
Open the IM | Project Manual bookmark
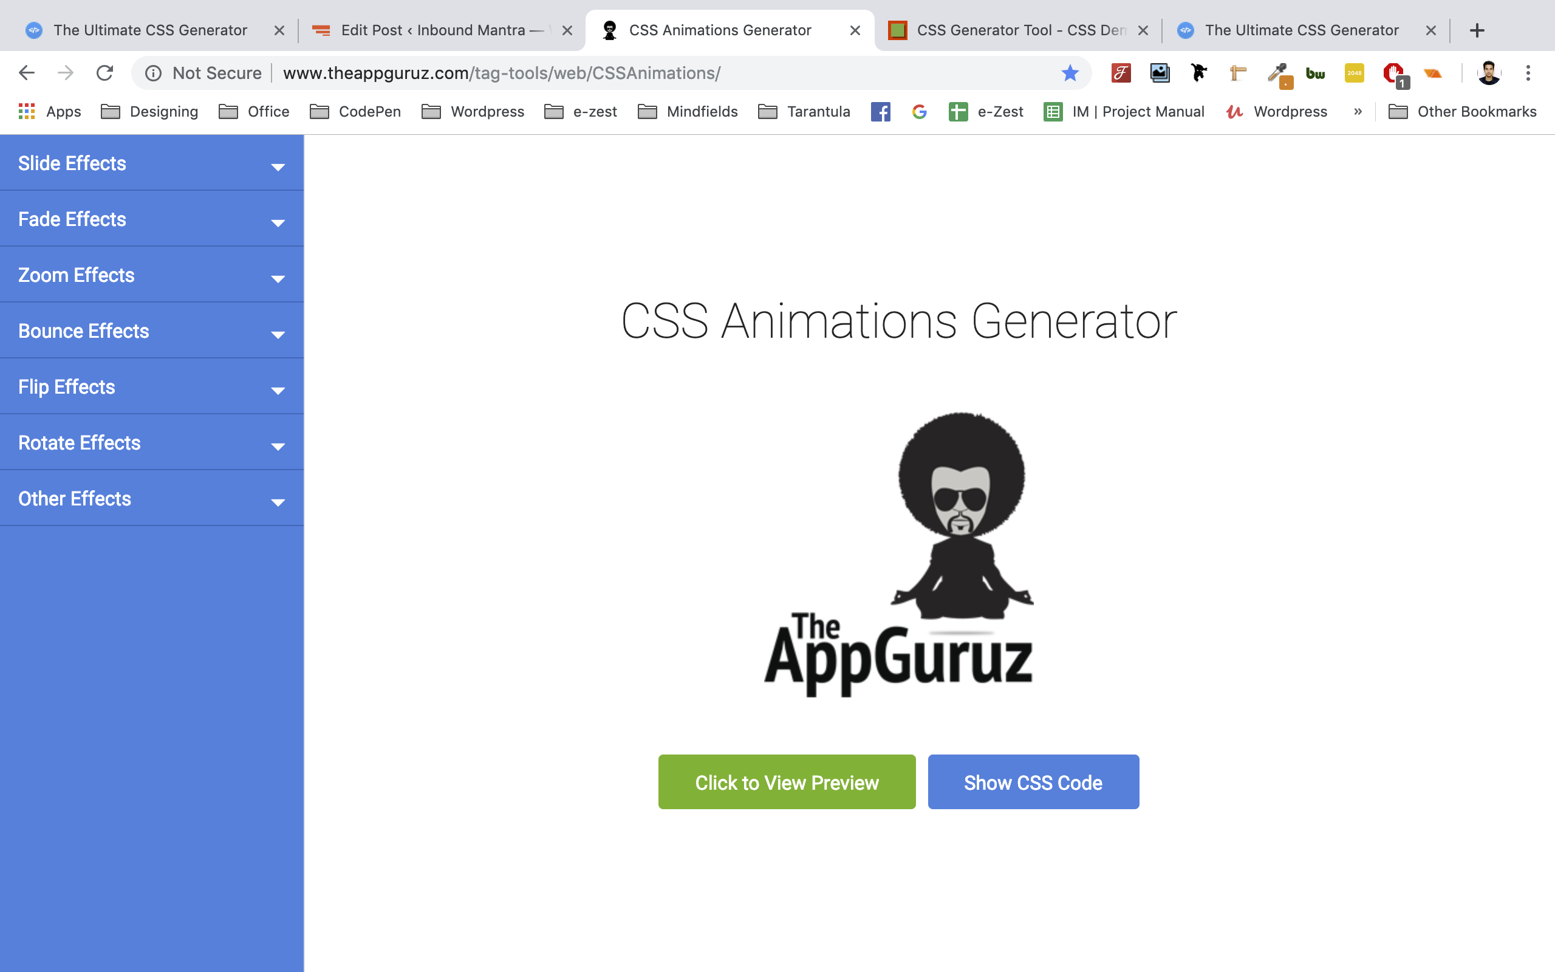(x=1124, y=112)
